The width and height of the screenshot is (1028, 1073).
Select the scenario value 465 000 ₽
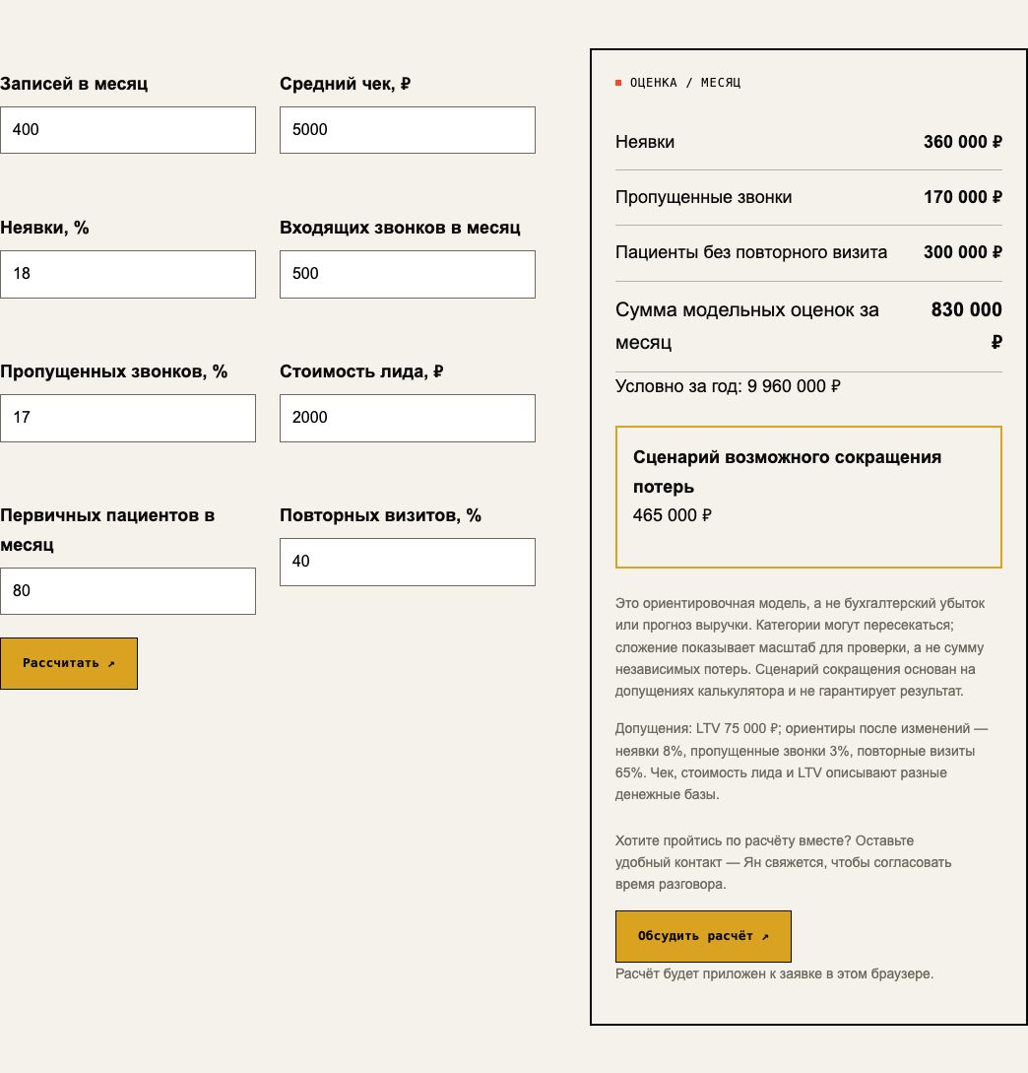click(673, 515)
